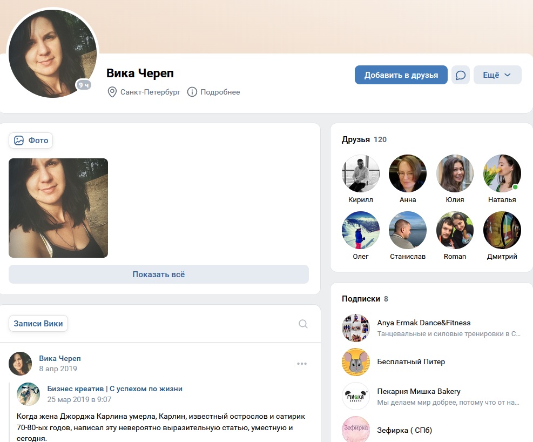Image resolution: width=533 pixels, height=442 pixels.
Task: Open the Бесплатный Питер mouse avatar
Action: point(356,362)
